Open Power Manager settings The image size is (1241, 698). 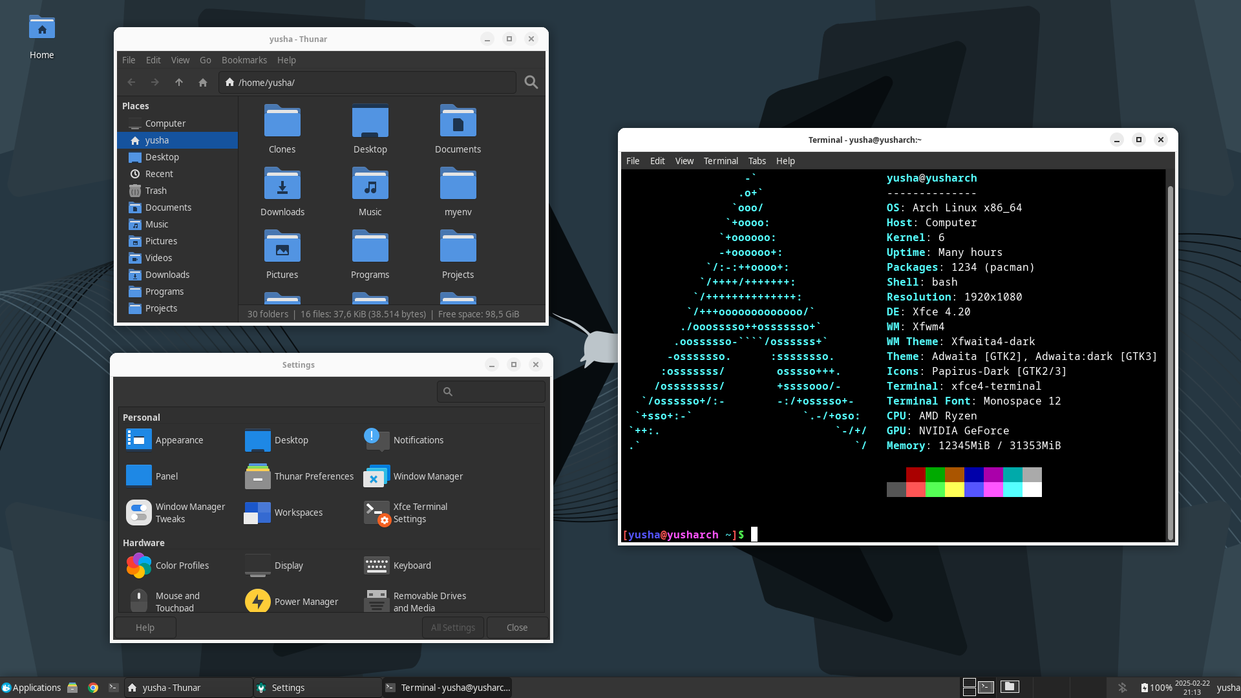coord(292,601)
